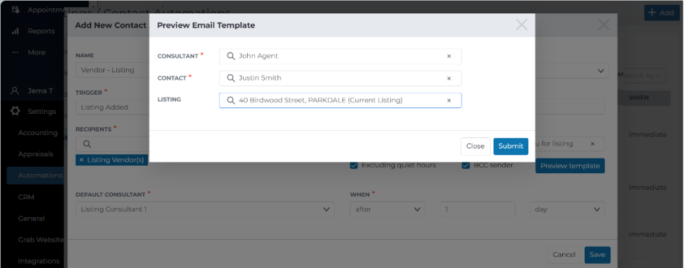Open the 'day' unit dropdown
The width and height of the screenshot is (684, 268).
click(567, 209)
